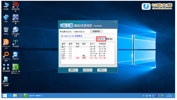Open the 加载更多外置 shortcut

15,19
